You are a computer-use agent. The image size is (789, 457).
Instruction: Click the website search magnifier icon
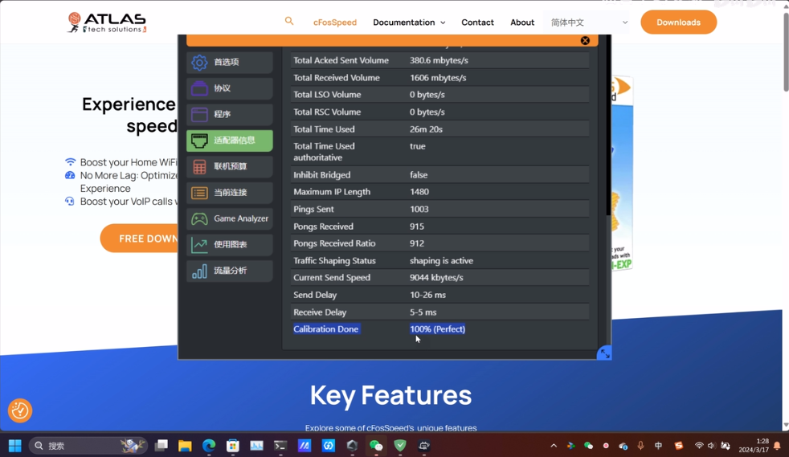[288, 21]
